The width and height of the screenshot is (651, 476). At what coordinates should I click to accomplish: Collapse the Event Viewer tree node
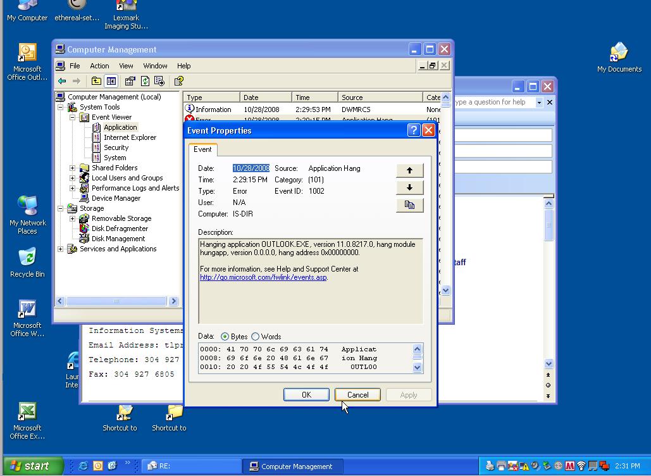73,118
